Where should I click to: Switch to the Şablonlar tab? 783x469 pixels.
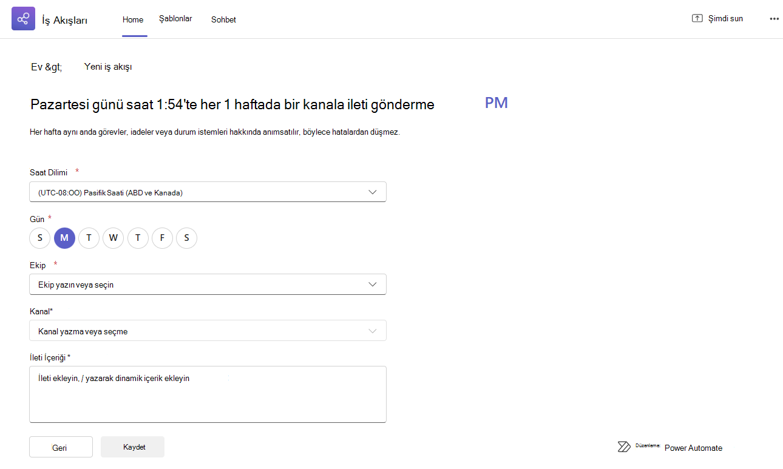[175, 19]
